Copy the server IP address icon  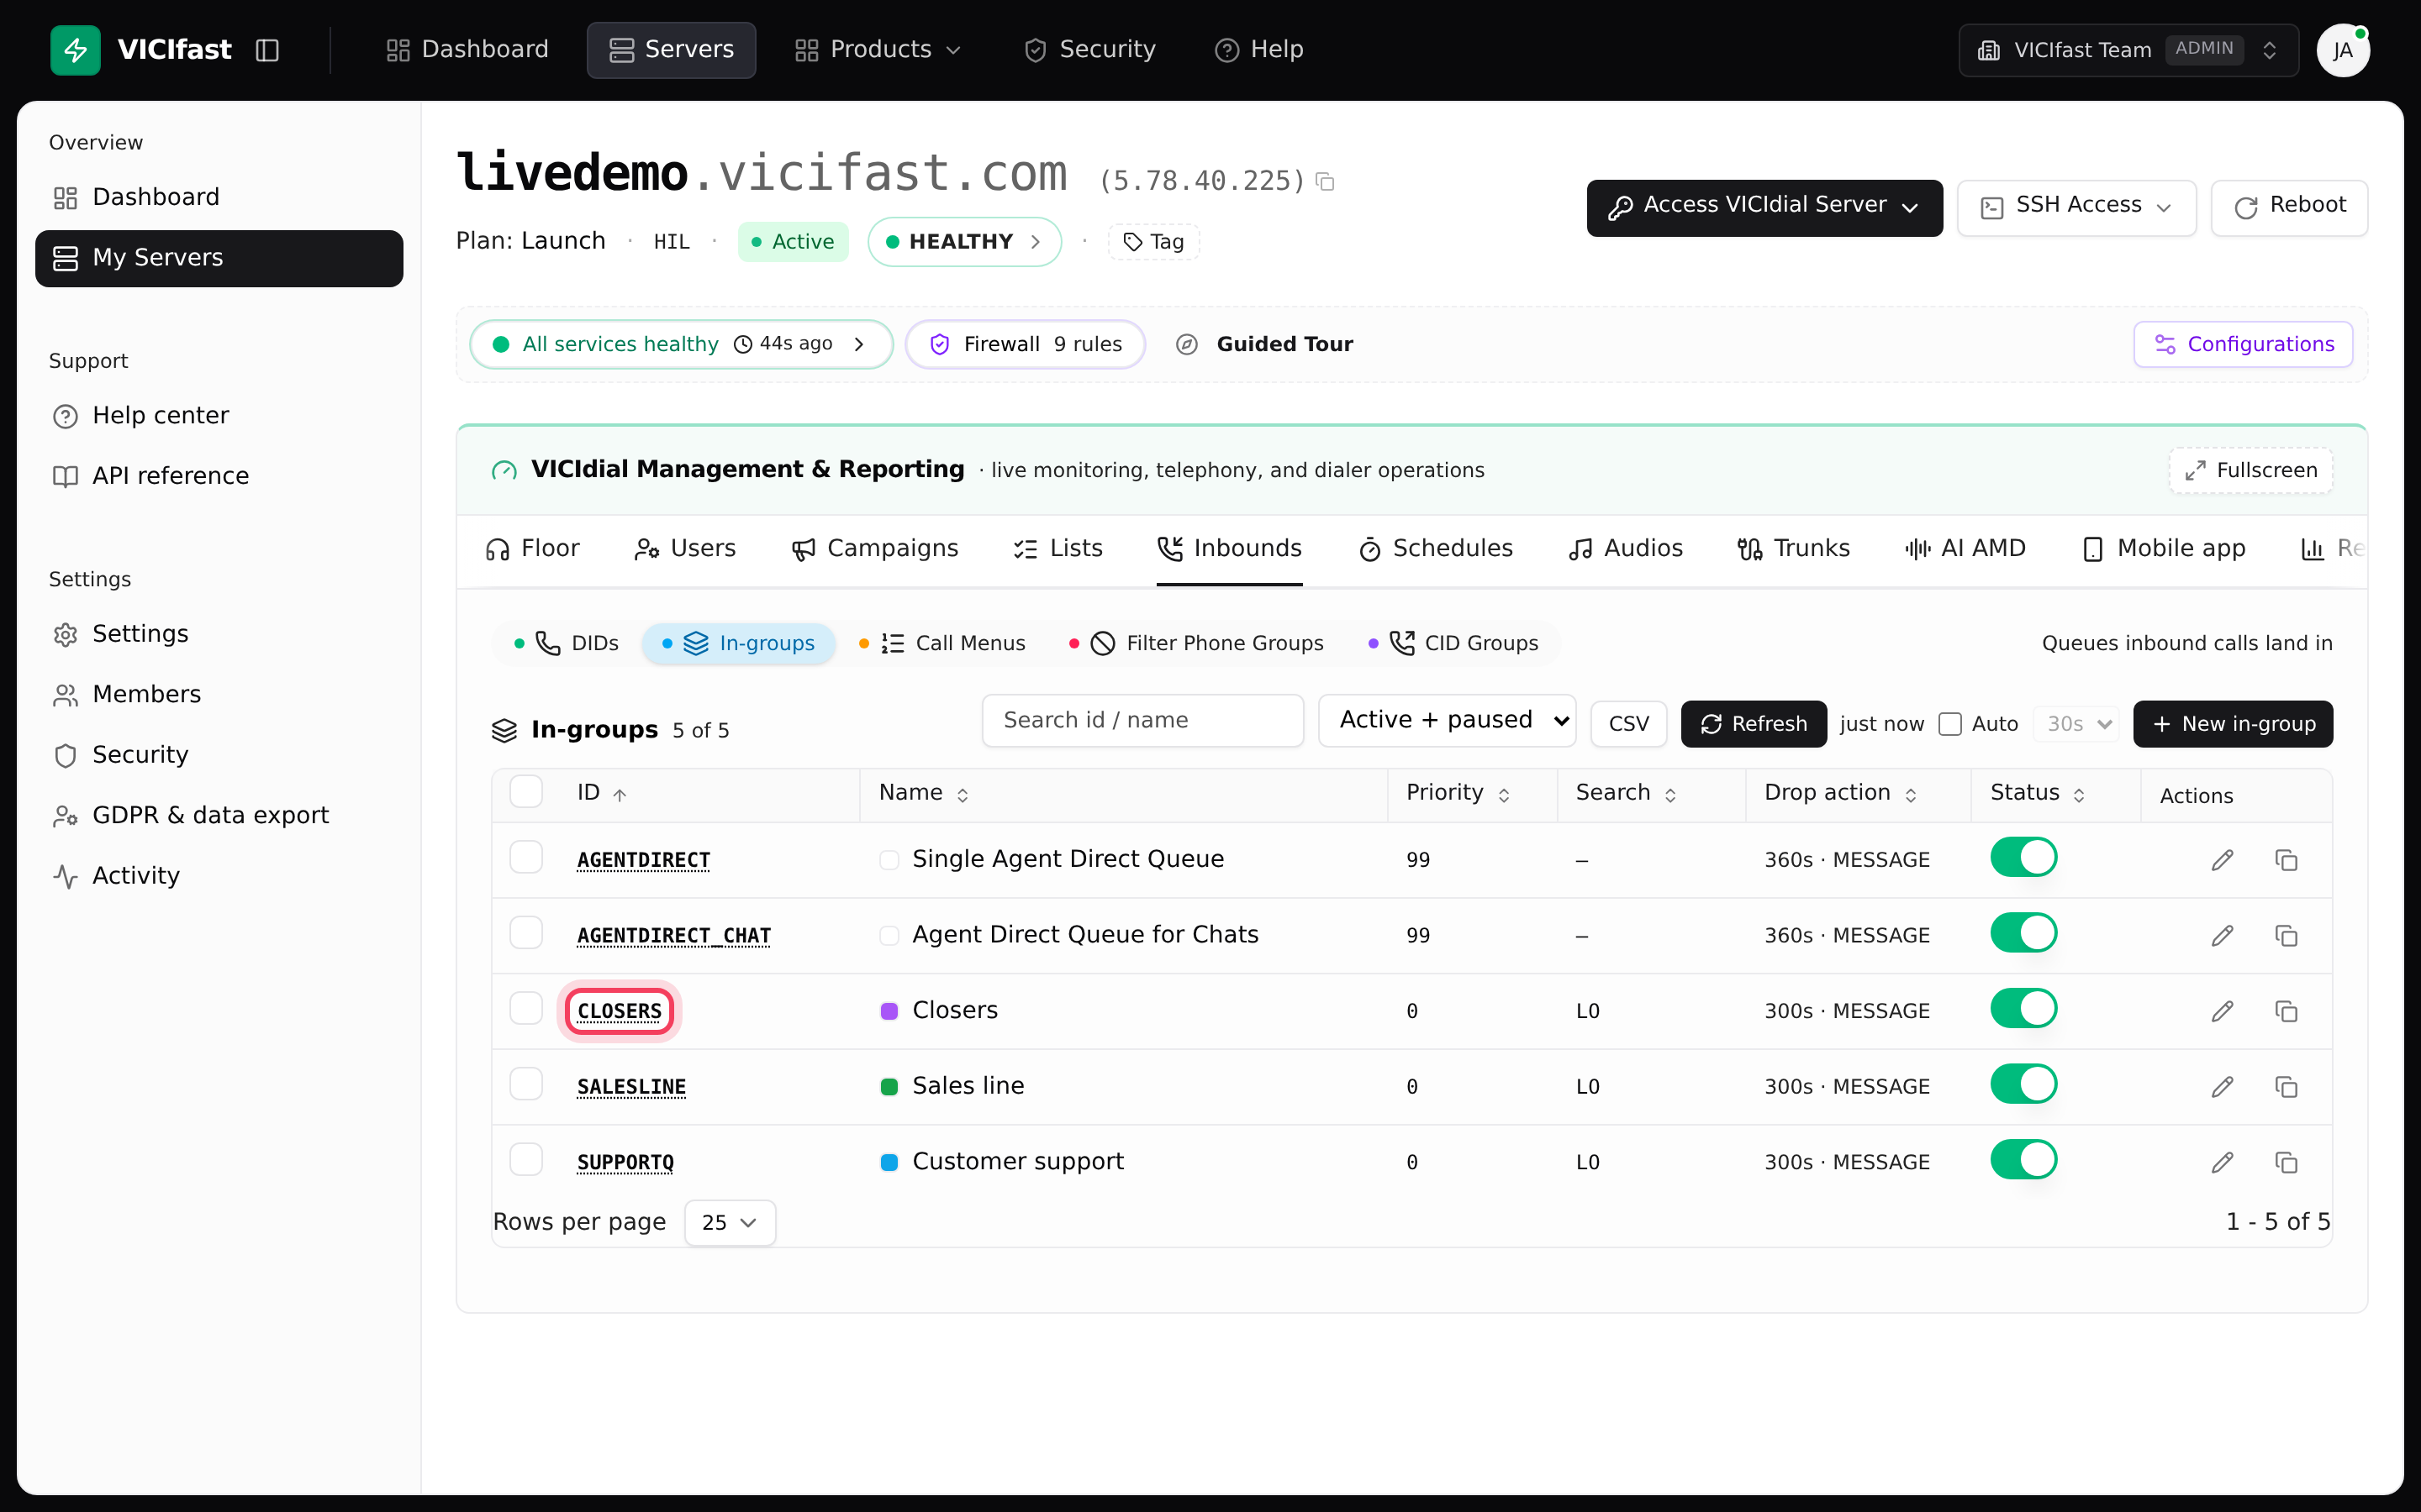point(1326,181)
